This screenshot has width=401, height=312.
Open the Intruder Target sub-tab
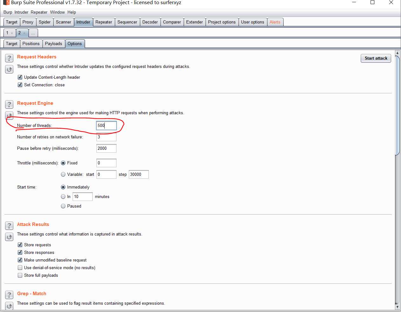click(12, 43)
